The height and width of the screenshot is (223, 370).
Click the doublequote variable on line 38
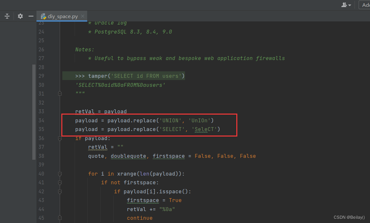click(128, 156)
